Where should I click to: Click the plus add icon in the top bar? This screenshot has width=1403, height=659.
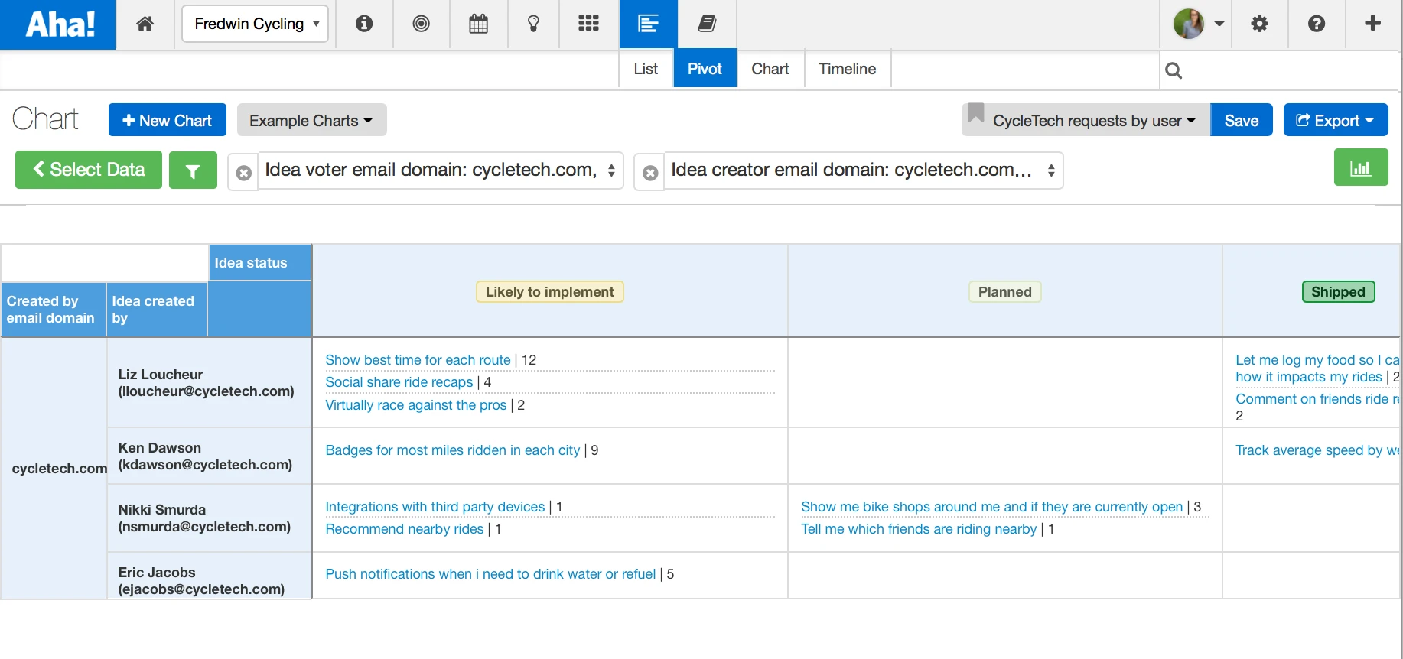tap(1373, 23)
